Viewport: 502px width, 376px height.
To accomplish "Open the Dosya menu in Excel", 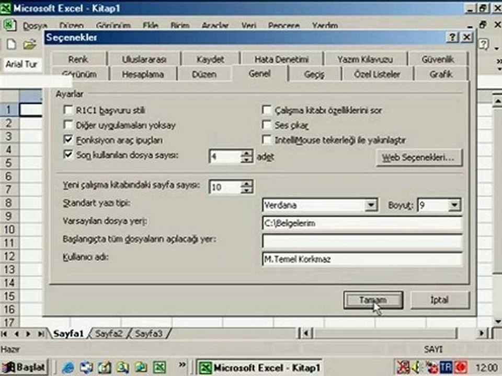I will click(x=35, y=26).
